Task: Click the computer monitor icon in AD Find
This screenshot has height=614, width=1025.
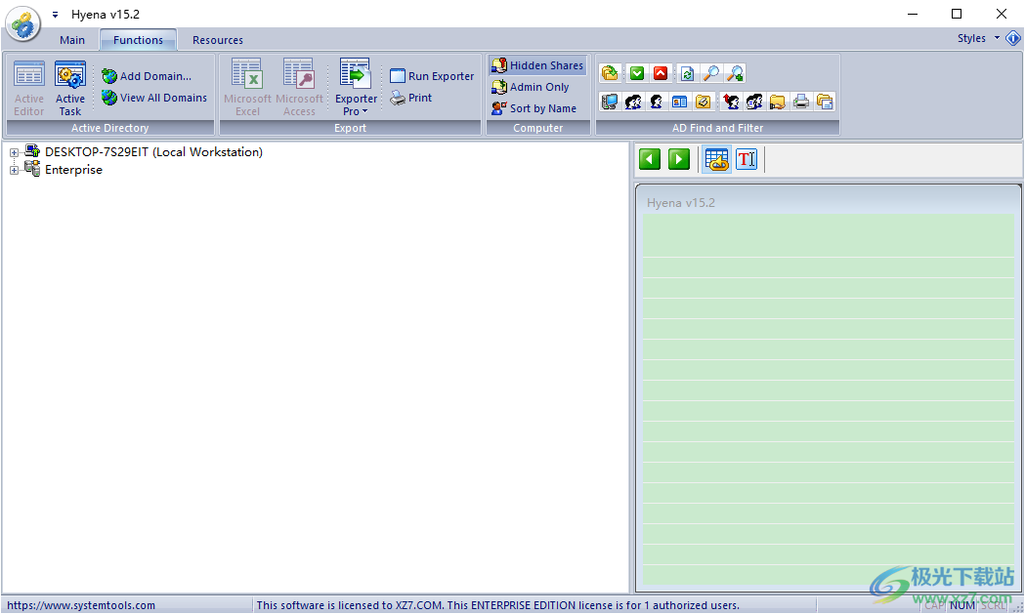Action: coord(610,102)
